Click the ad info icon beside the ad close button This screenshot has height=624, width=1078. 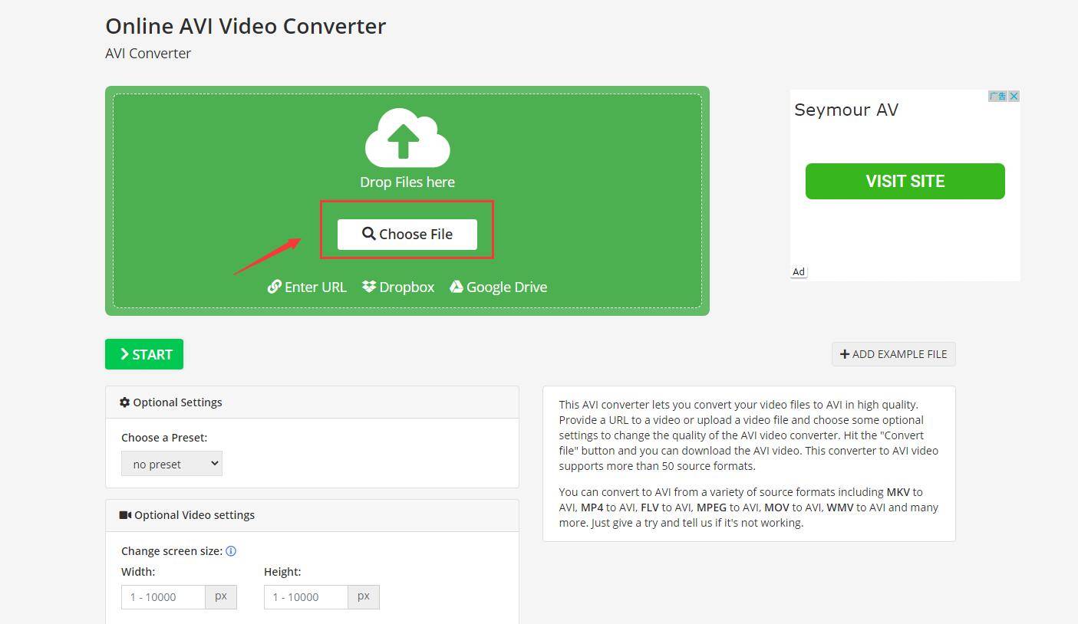pyautogui.click(x=997, y=96)
